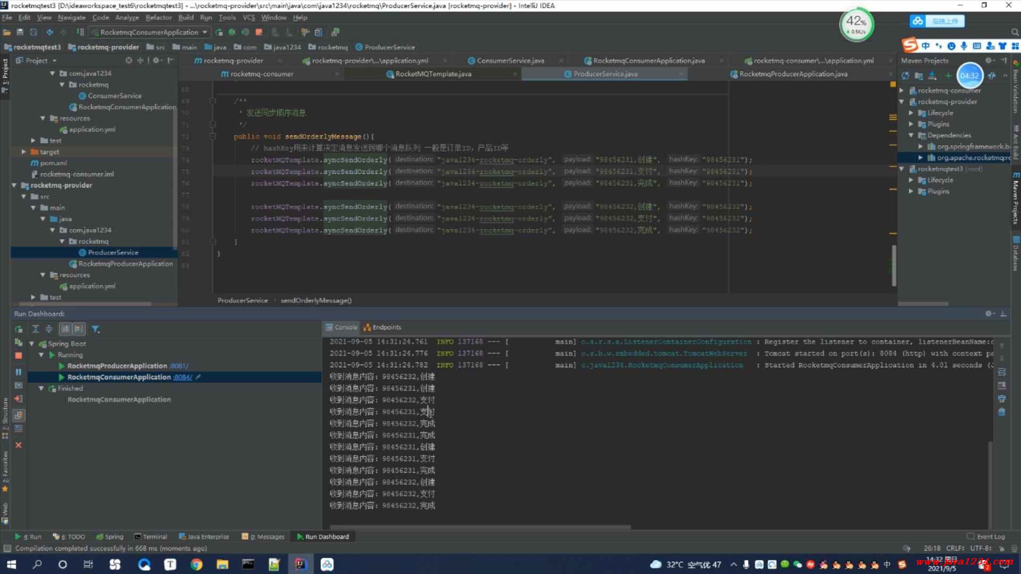This screenshot has height=574, width=1021.
Task: Open the 6: TODO tool window button
Action: coord(69,537)
